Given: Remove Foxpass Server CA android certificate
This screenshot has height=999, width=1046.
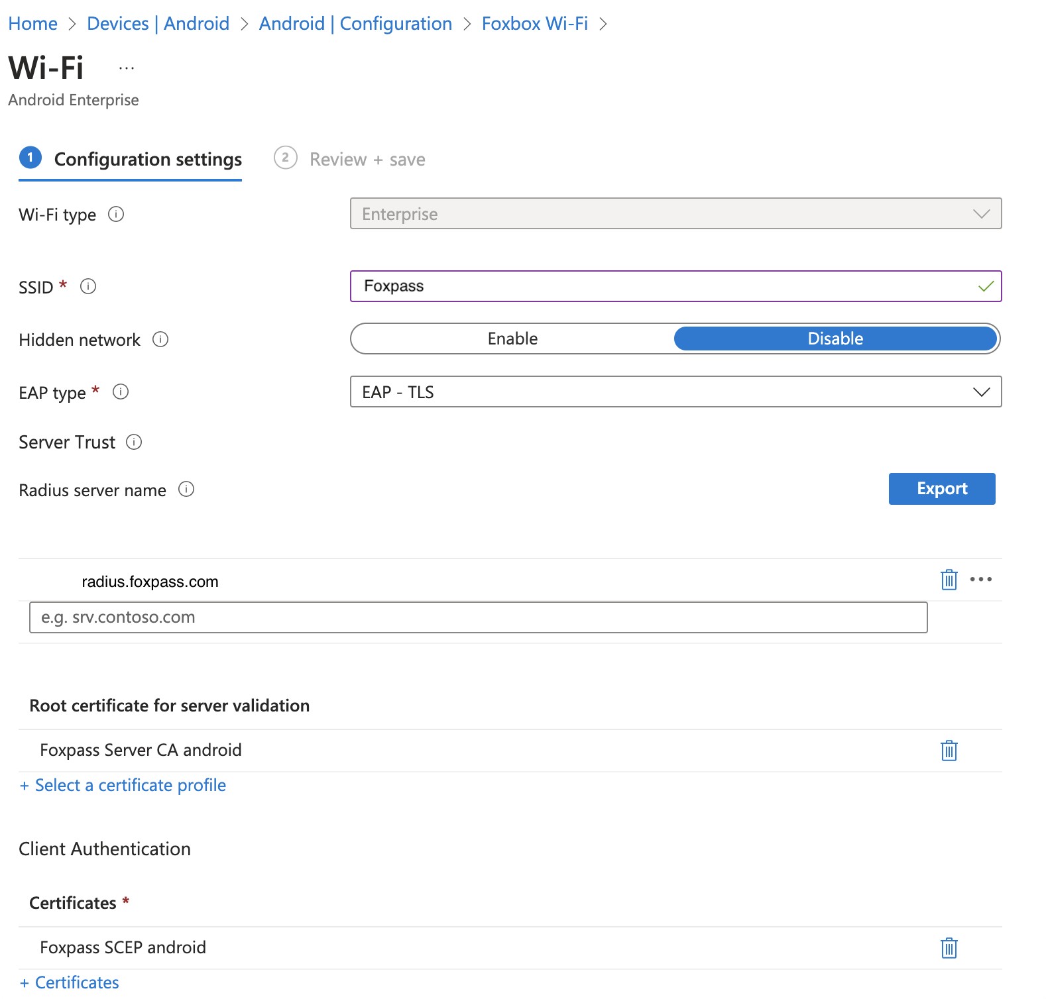Looking at the screenshot, I should tap(949, 751).
